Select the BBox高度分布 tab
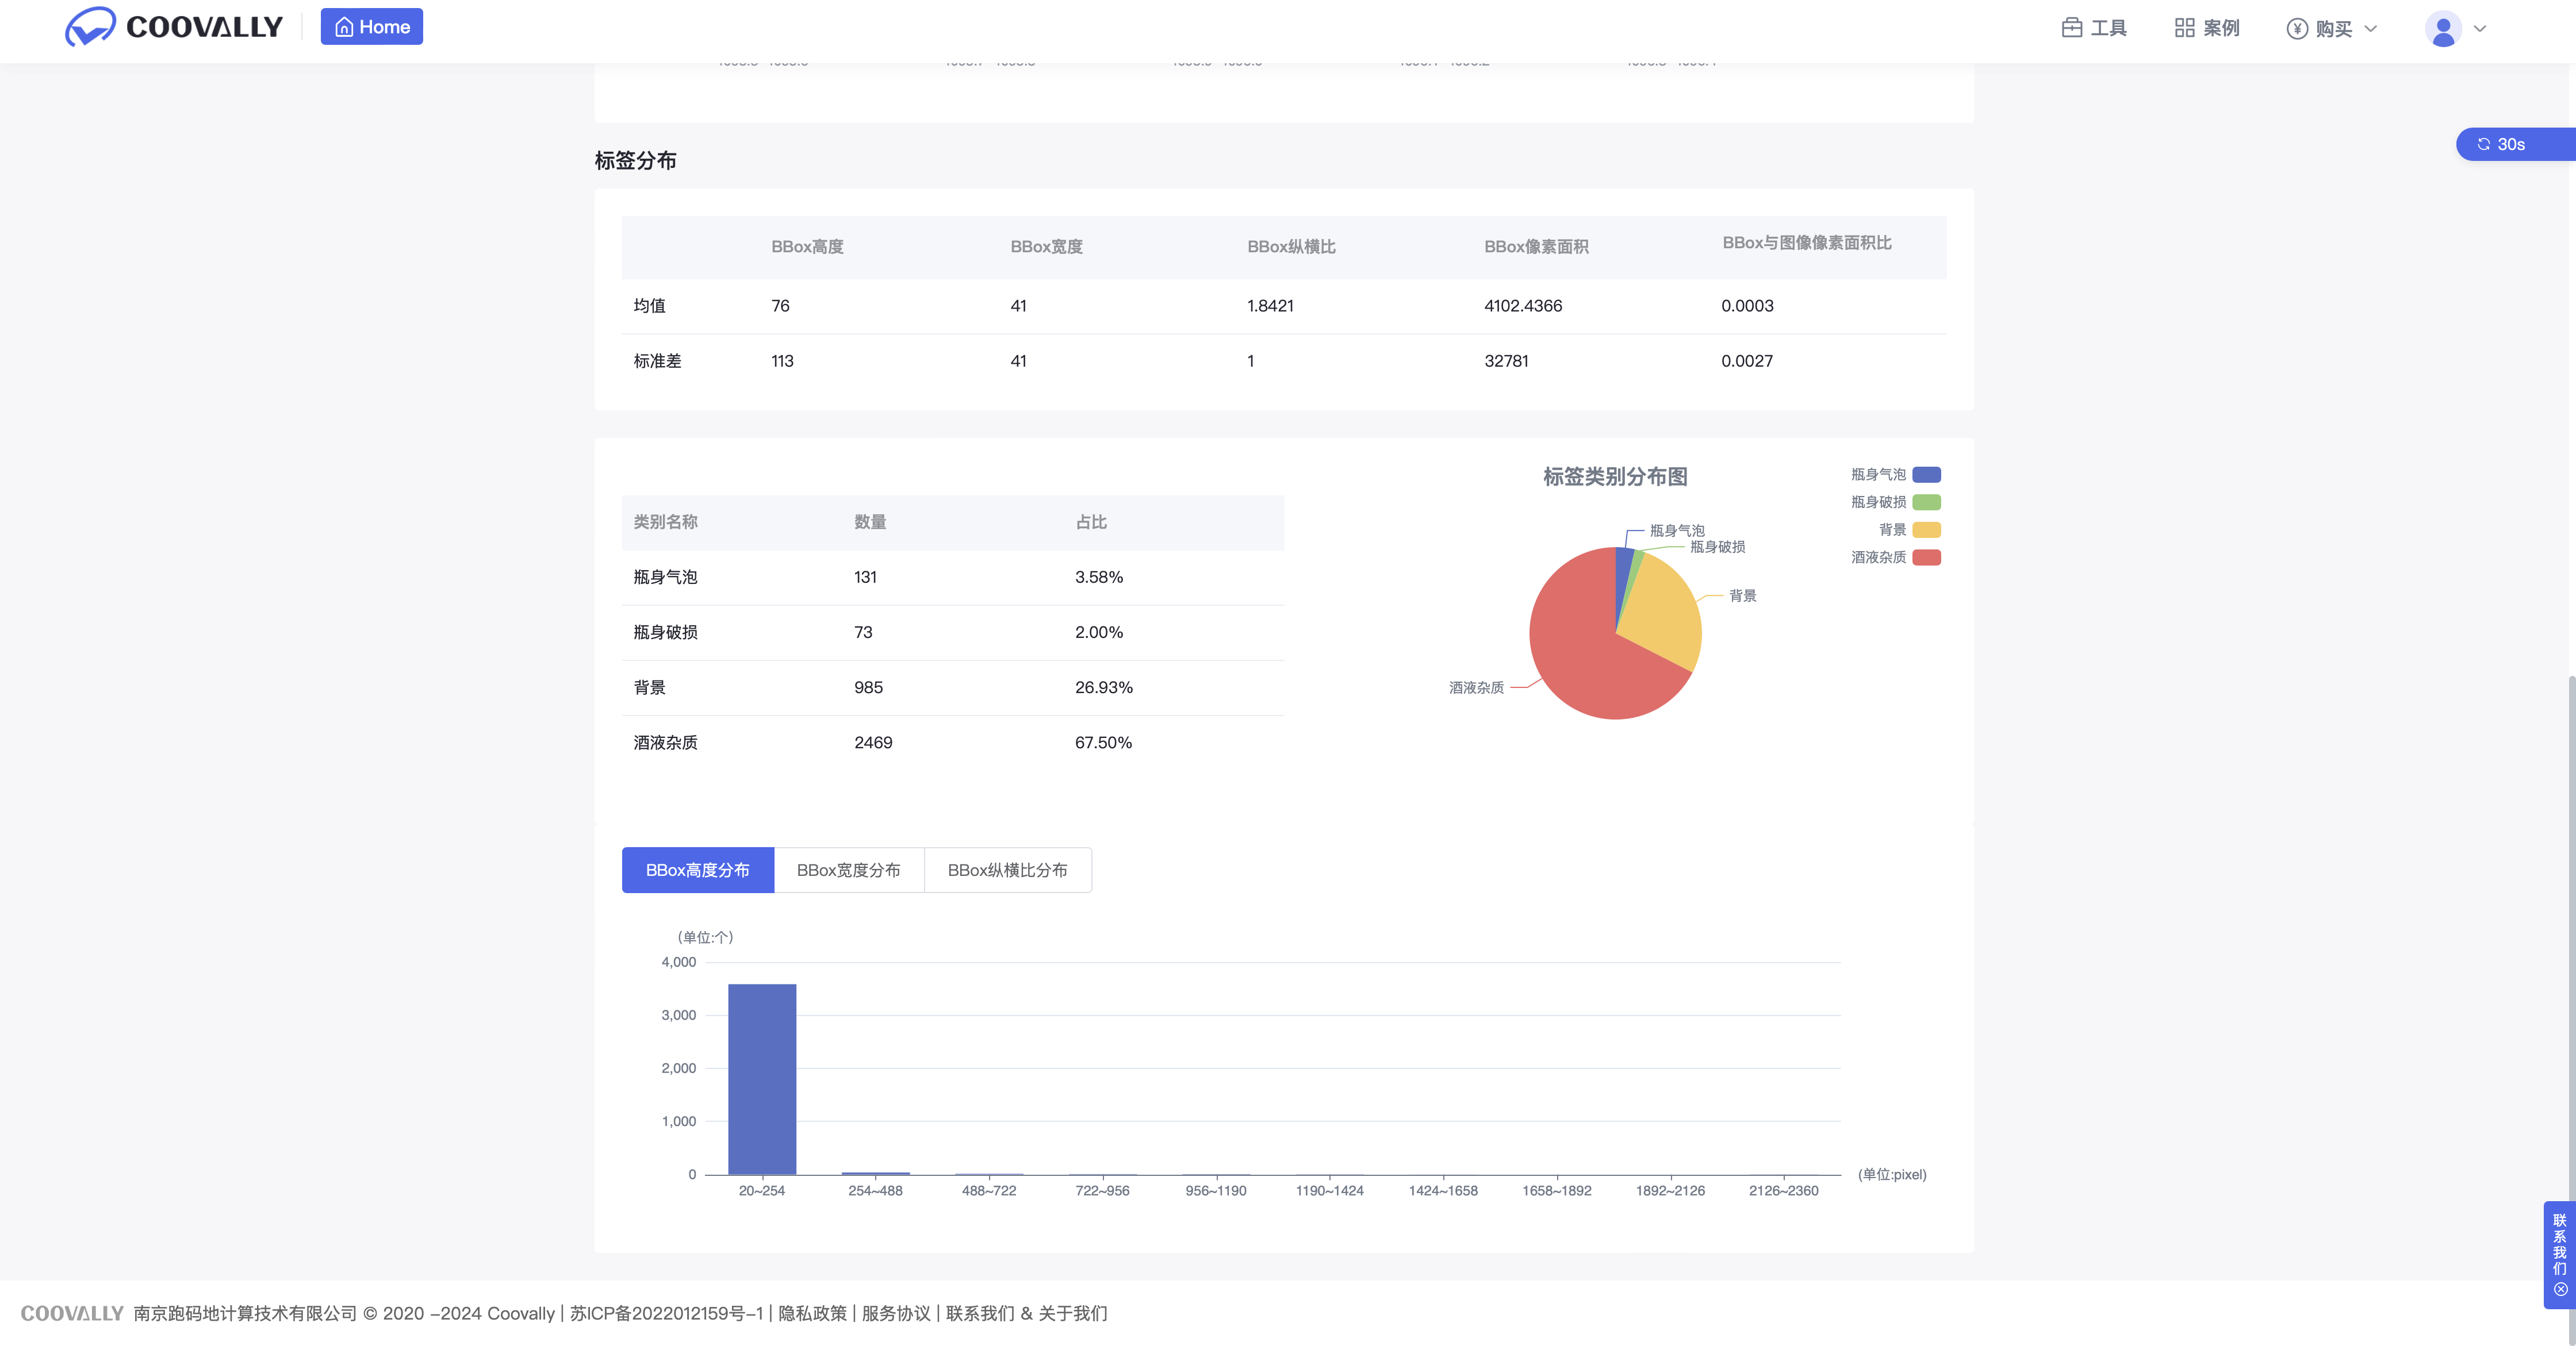This screenshot has height=1346, width=2576. [x=697, y=870]
